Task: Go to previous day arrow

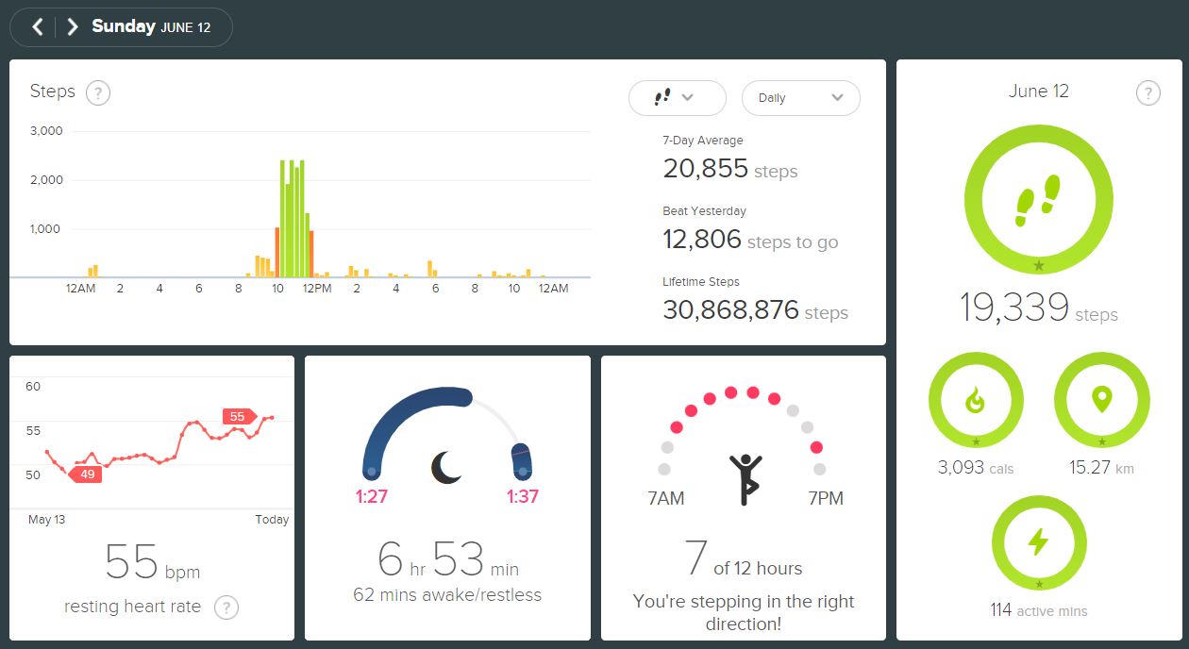Action: pos(38,27)
